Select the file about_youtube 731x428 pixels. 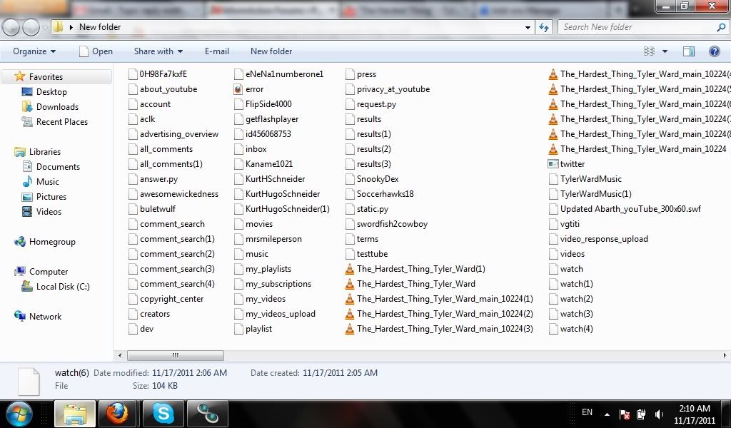tap(163, 89)
